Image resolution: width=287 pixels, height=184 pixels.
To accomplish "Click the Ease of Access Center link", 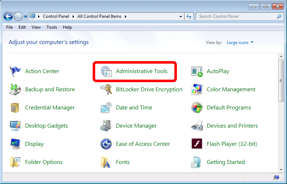I will click(143, 144).
